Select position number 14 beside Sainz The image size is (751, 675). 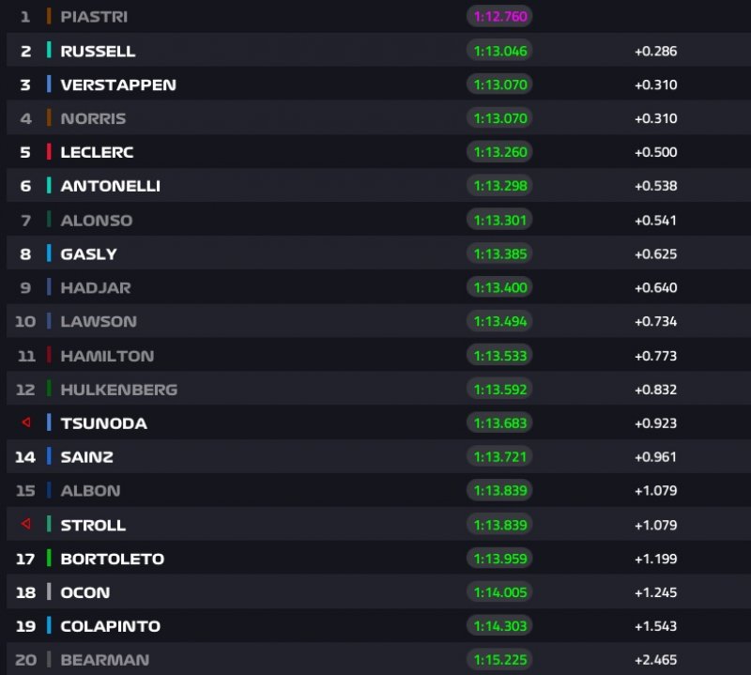pyautogui.click(x=25, y=456)
